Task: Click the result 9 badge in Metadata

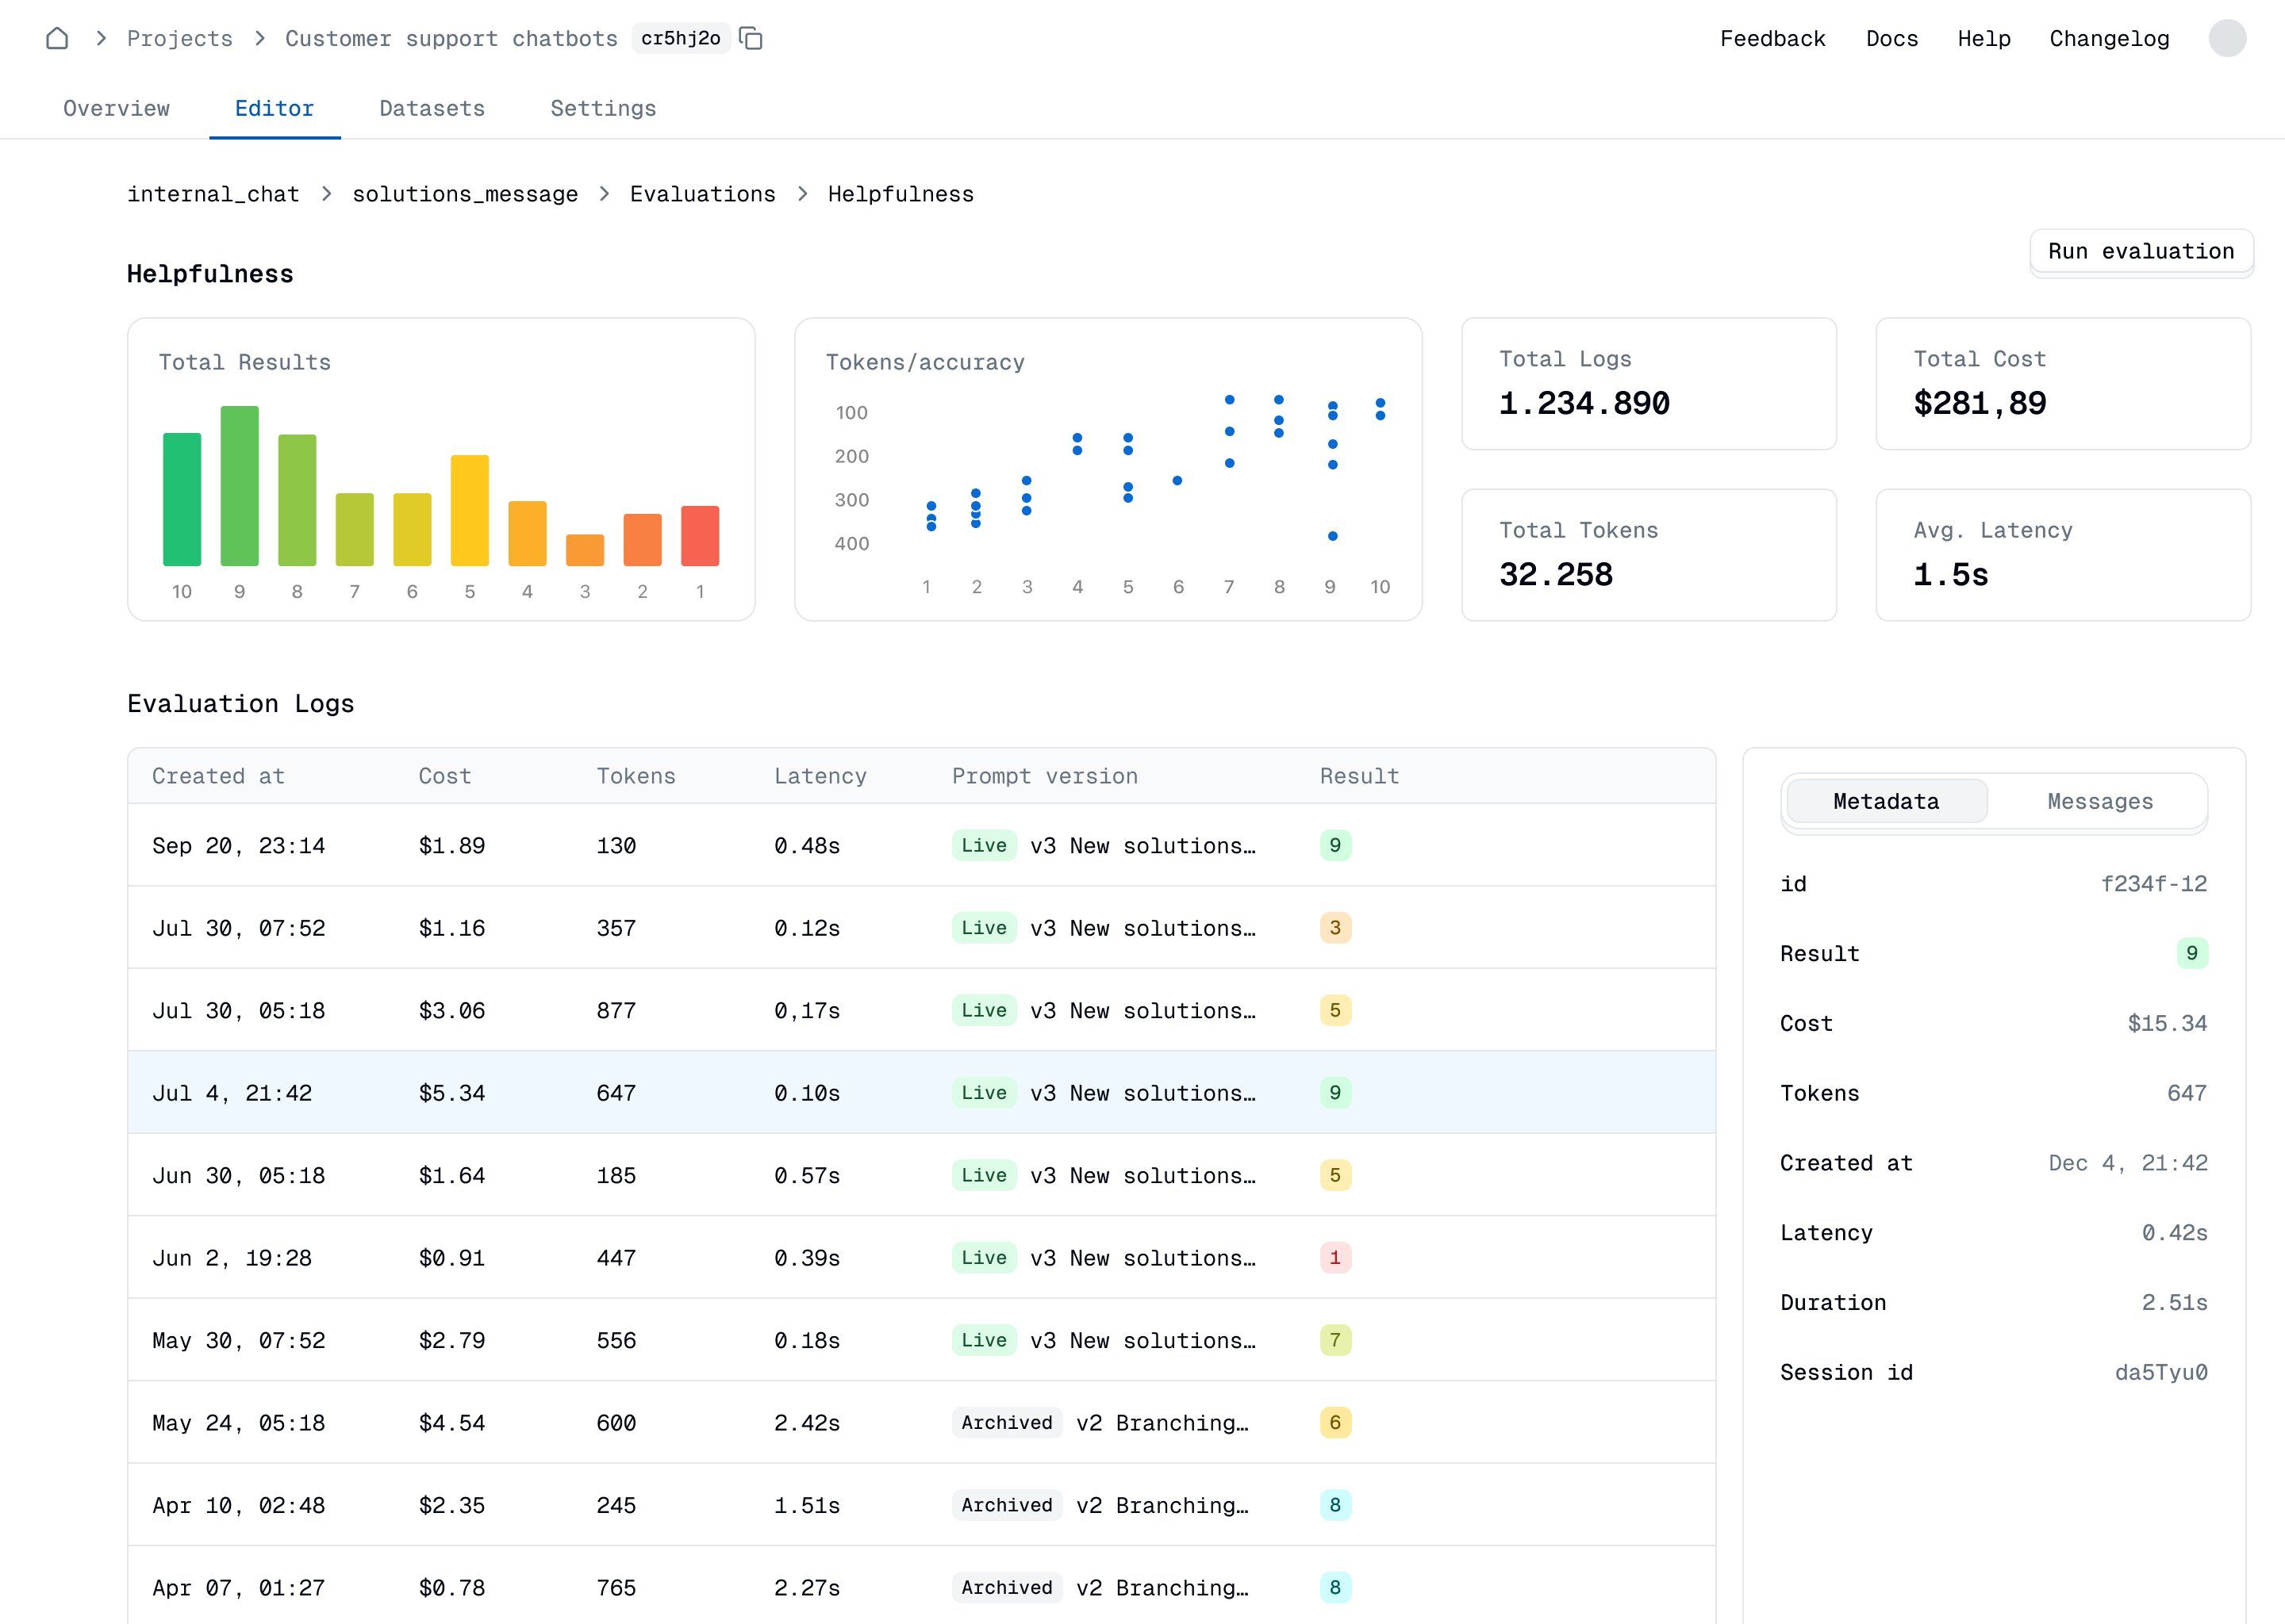Action: pyautogui.click(x=2191, y=953)
